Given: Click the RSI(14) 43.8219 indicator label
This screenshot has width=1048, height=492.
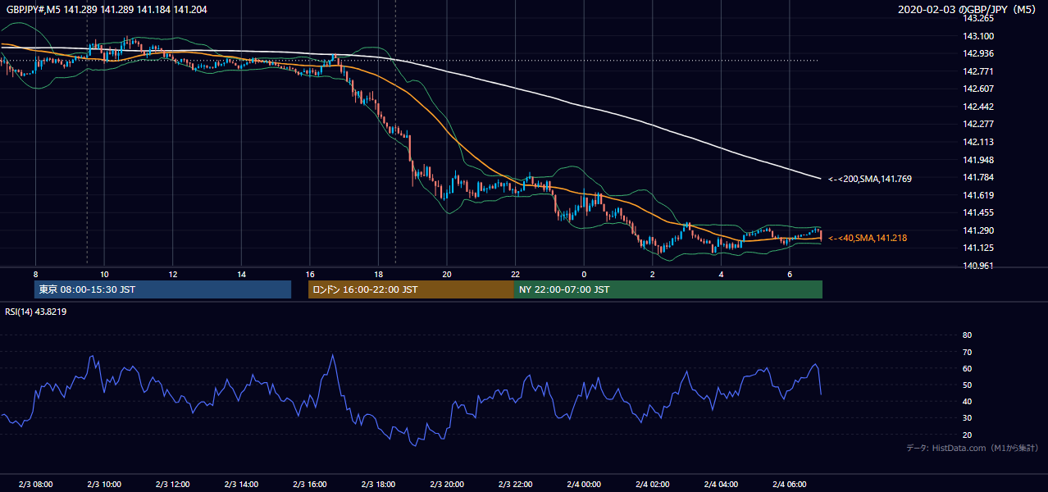Looking at the screenshot, I should [x=36, y=312].
